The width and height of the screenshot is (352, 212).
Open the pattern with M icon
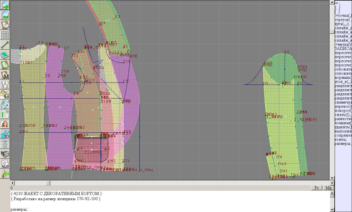click(5, 75)
